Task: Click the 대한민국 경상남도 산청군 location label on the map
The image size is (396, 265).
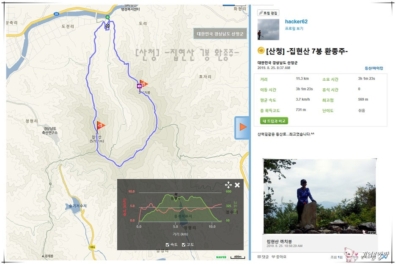Action: pos(220,33)
